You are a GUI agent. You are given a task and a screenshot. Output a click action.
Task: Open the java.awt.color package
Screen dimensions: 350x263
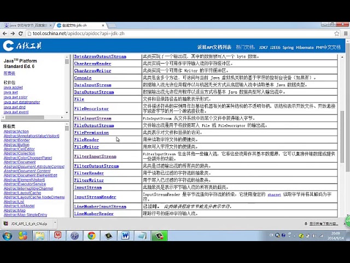pos(15,98)
